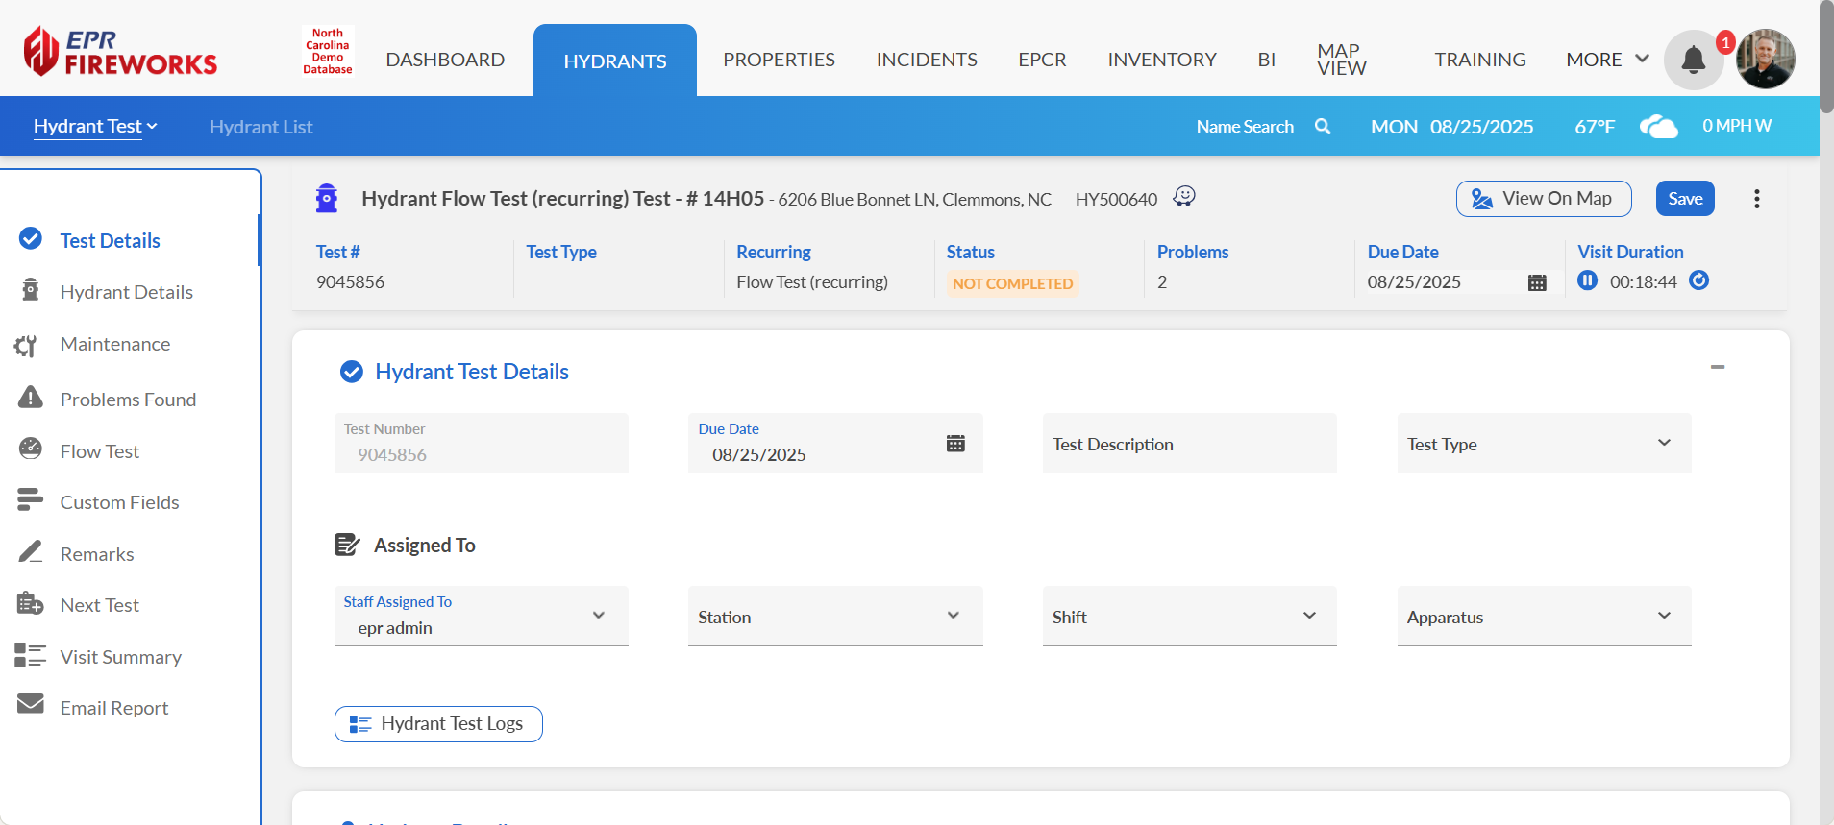Click the smiley face icon beside HY500640
The height and width of the screenshot is (825, 1834).
[1184, 197]
